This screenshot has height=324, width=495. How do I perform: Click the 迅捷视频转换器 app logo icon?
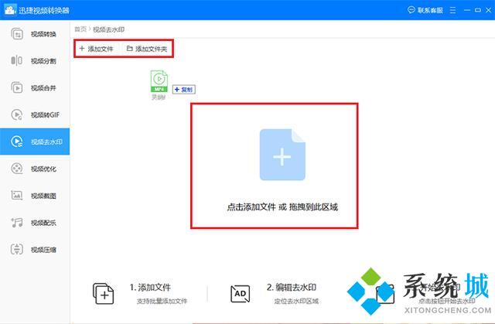pyautogui.click(x=10, y=10)
